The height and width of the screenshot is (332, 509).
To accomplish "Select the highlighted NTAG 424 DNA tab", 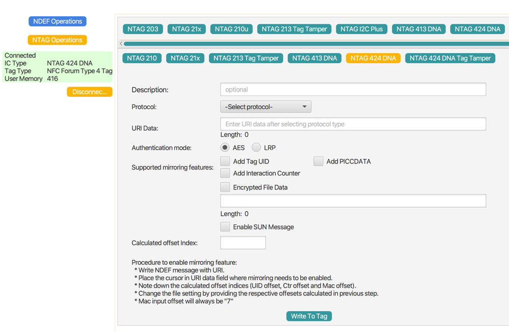I will tap(373, 58).
